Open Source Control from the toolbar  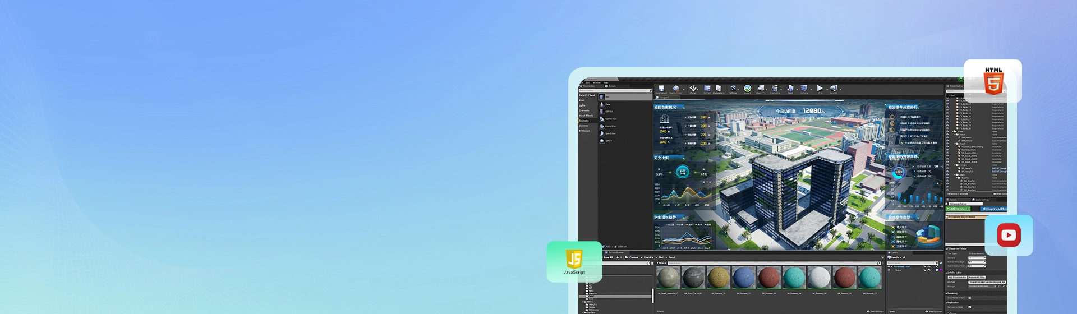676,89
